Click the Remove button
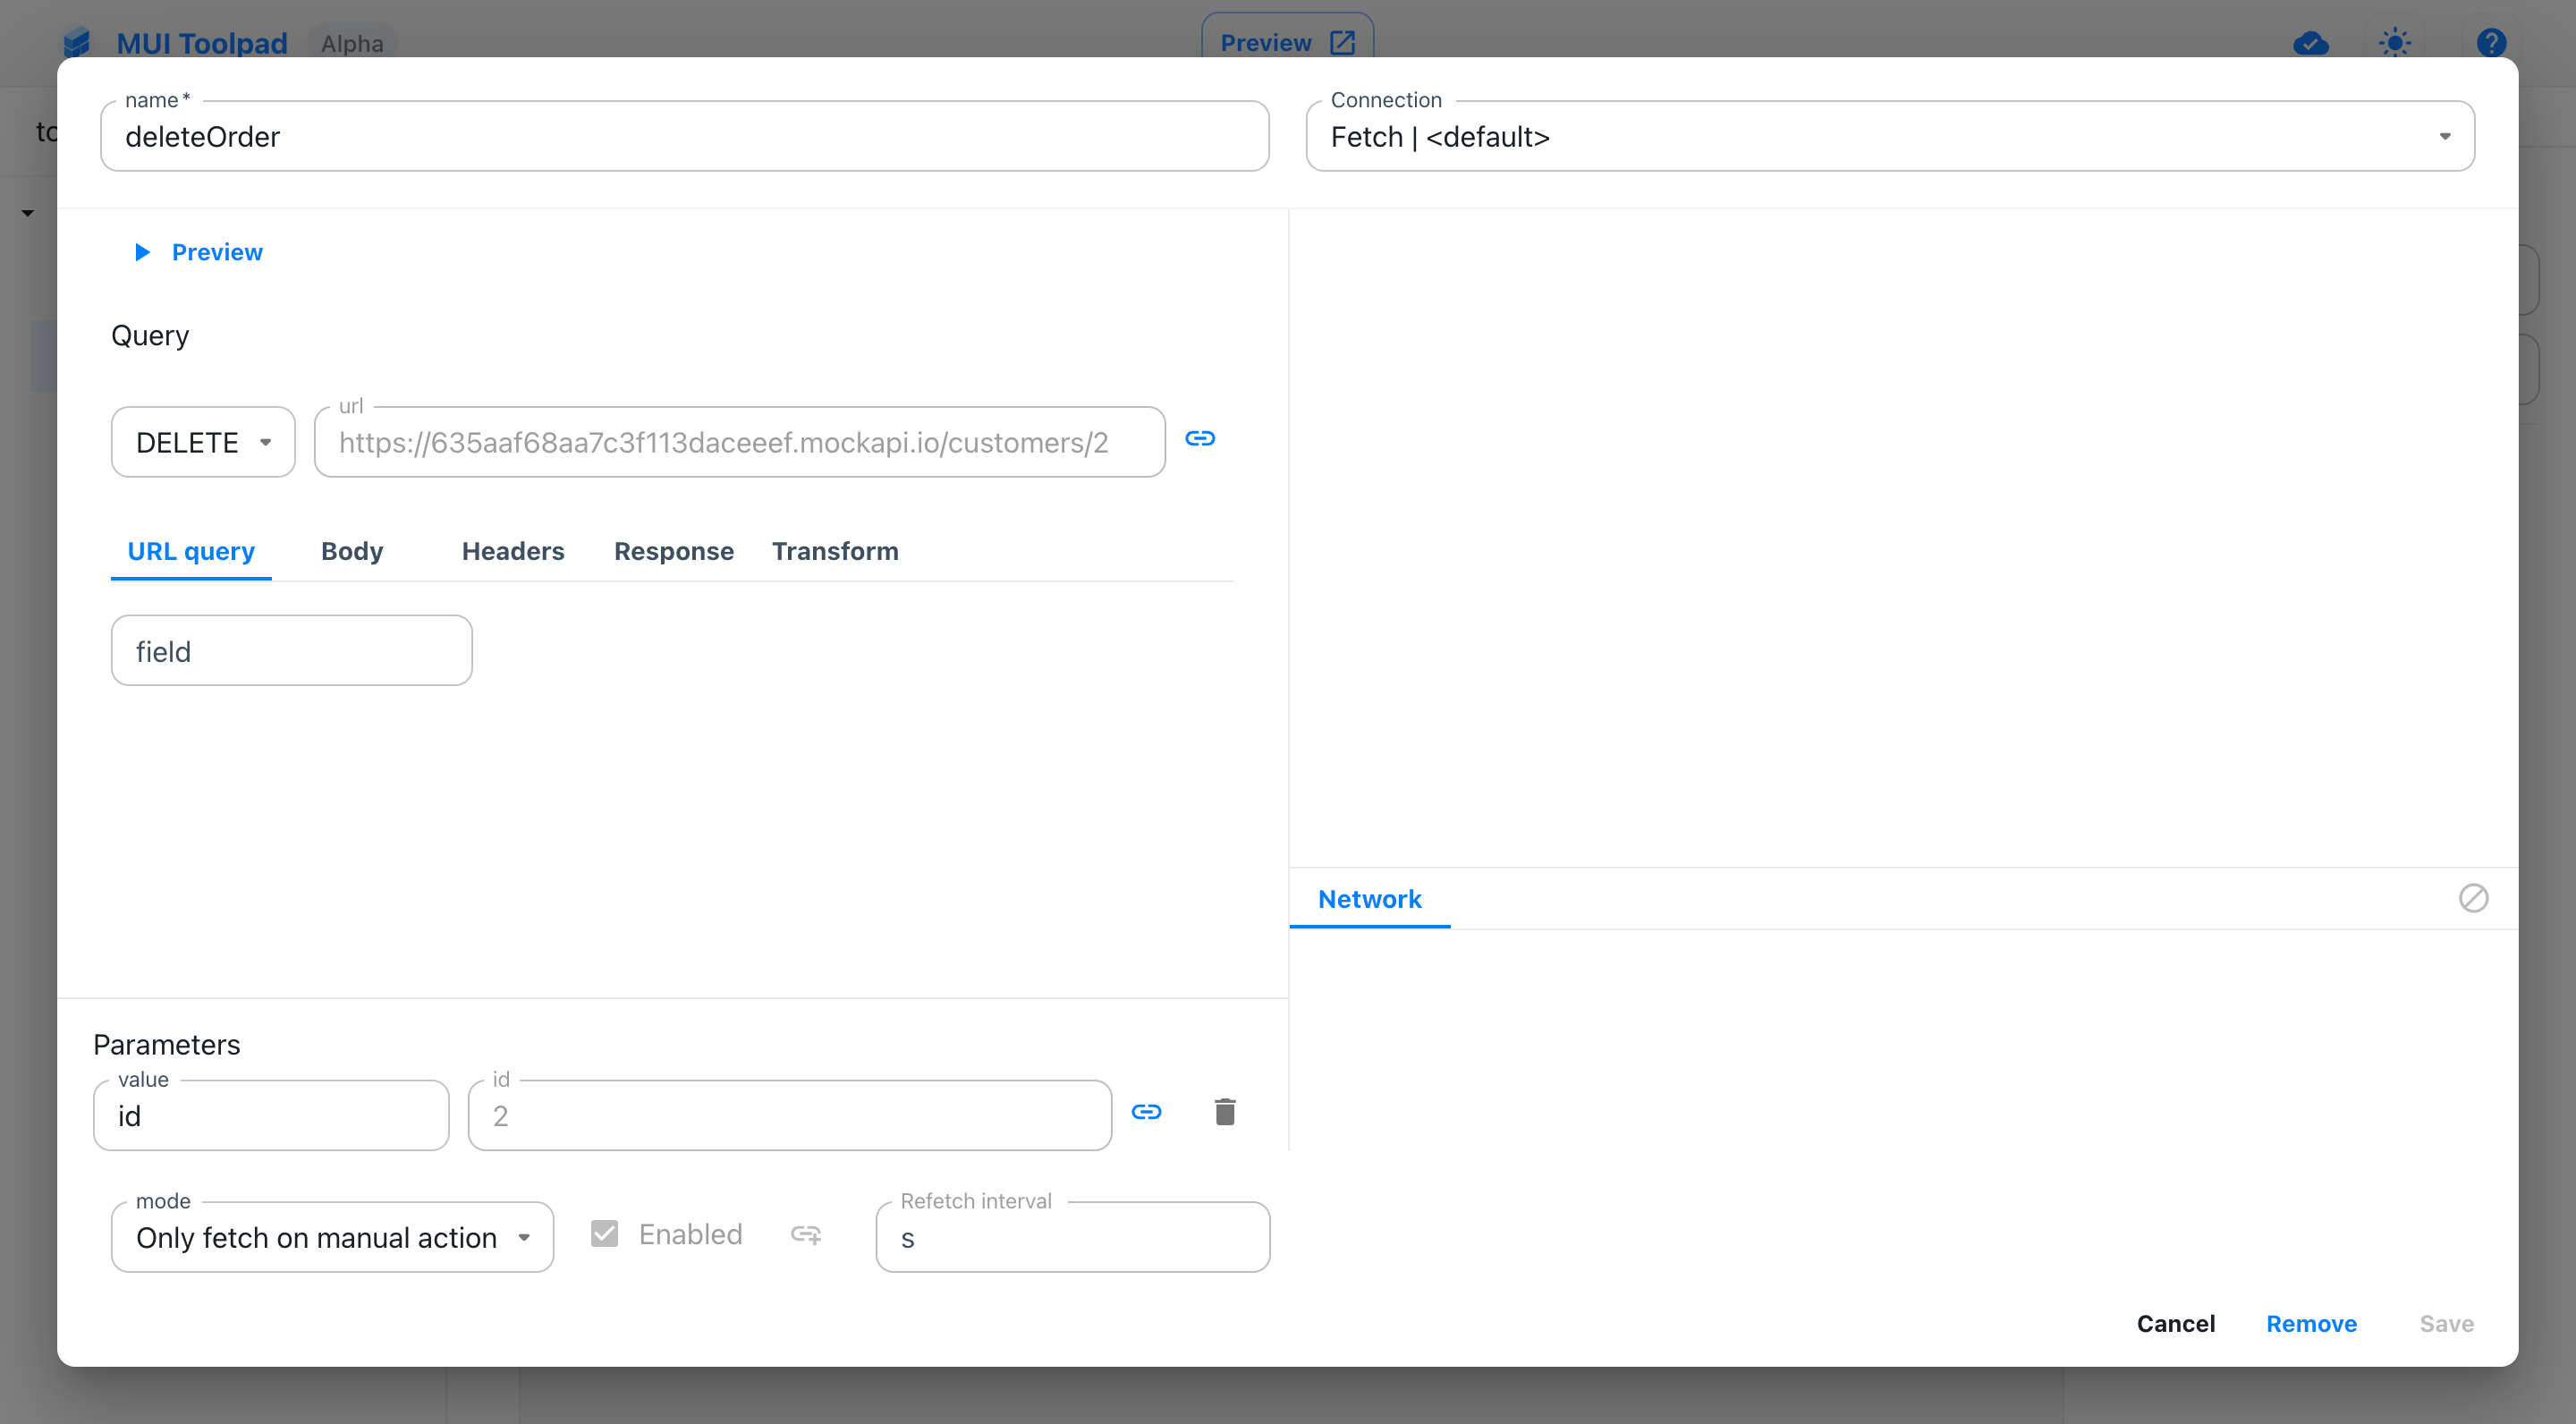This screenshot has width=2576, height=1424. point(2311,1324)
